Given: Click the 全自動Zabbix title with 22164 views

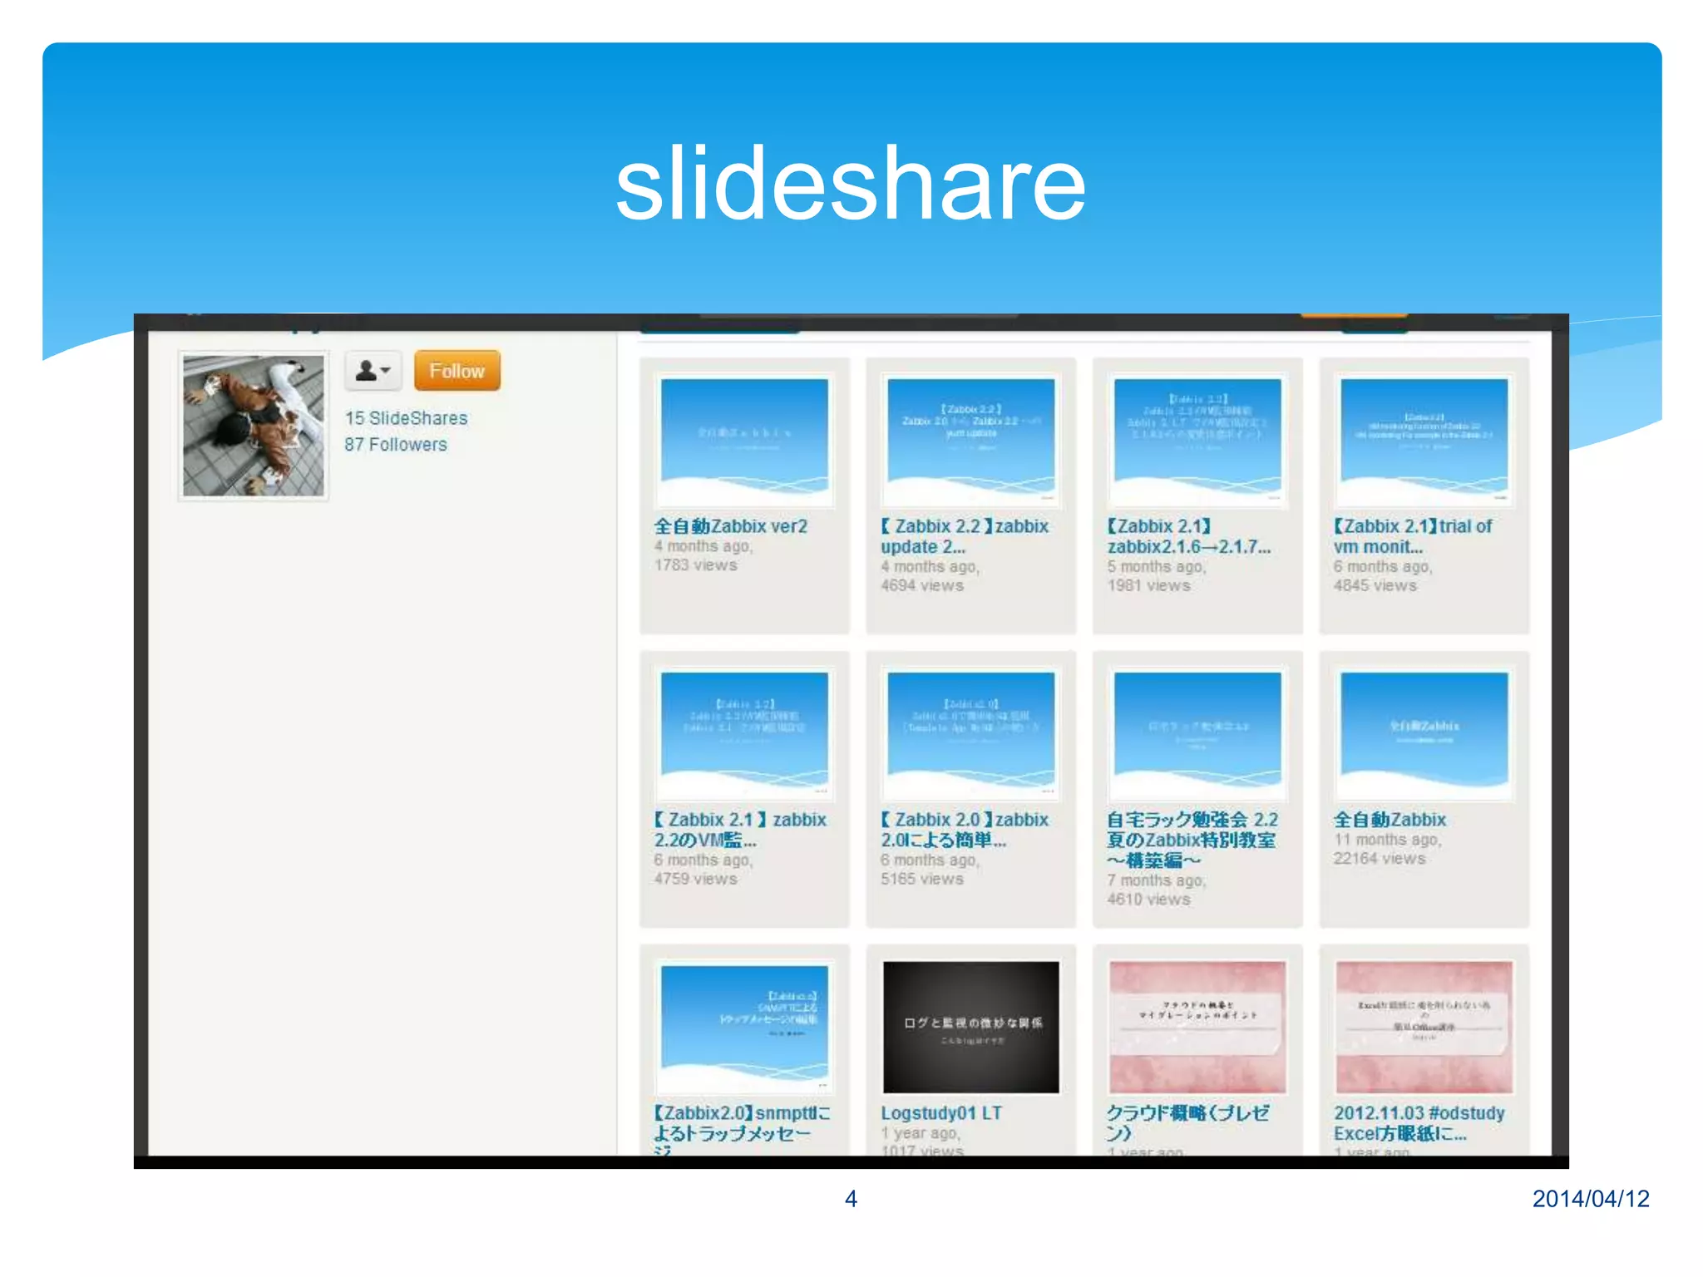Looking at the screenshot, I should tap(1390, 820).
